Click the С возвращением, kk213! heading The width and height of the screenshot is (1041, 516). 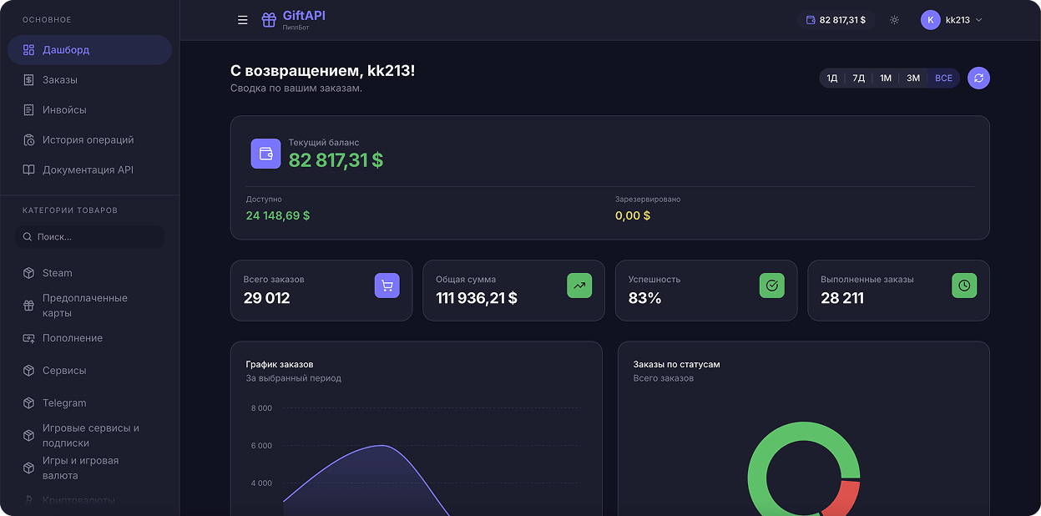322,71
